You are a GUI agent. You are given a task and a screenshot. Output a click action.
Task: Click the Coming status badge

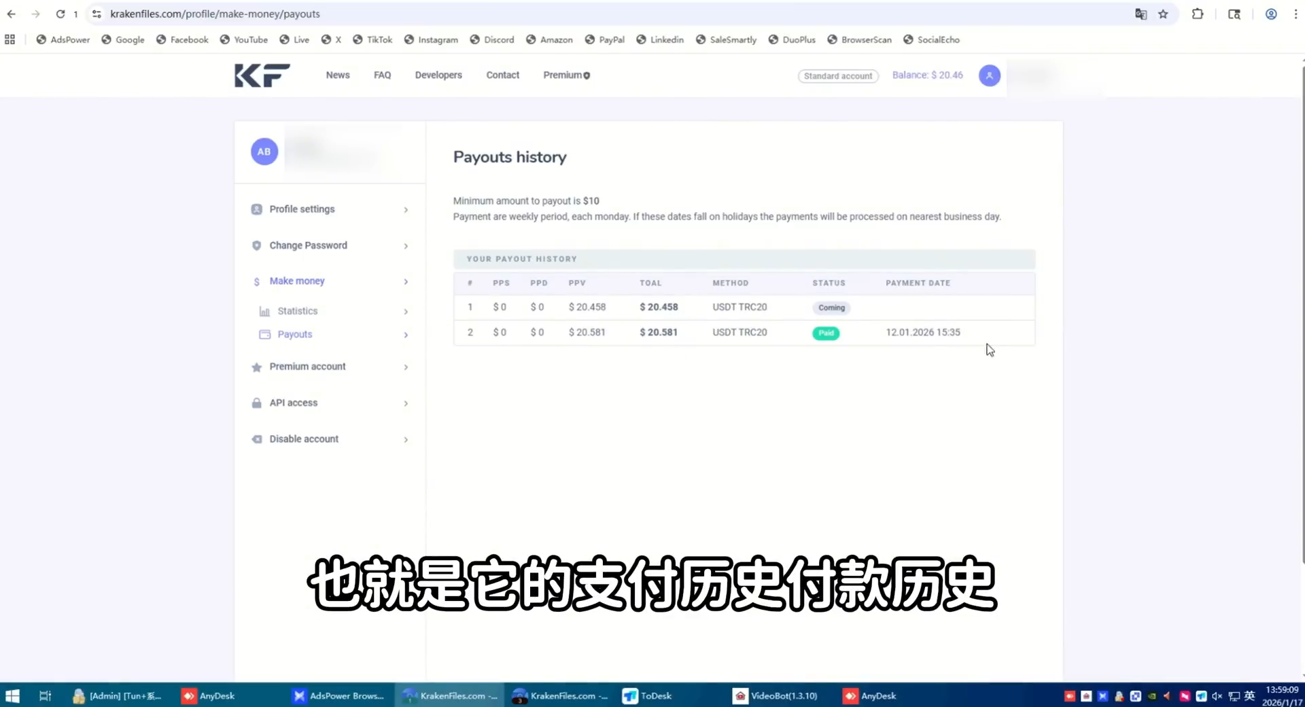[x=831, y=308]
